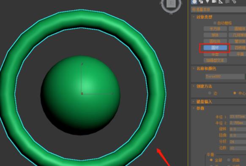Open the 标准基本体 primitives dropdown
This screenshot has height=166, width=246.
click(219, 10)
